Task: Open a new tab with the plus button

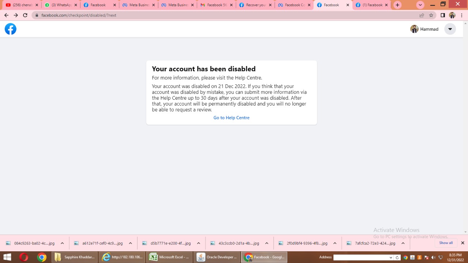Action: point(397,5)
